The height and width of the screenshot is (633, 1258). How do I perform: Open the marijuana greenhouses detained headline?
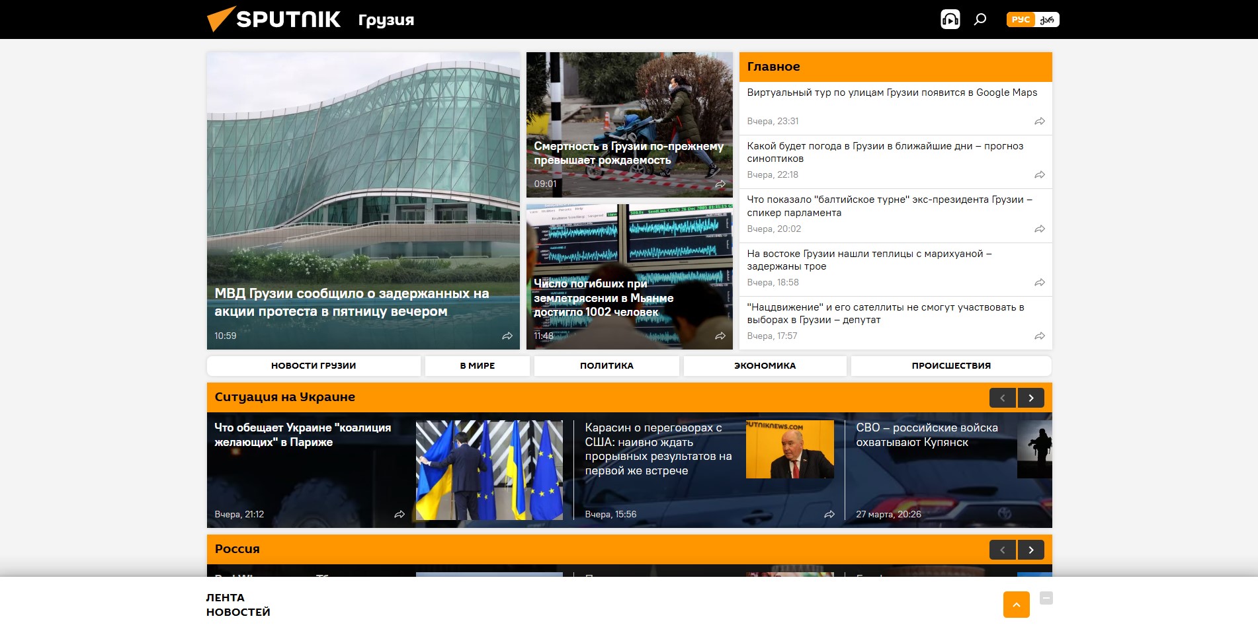click(869, 260)
